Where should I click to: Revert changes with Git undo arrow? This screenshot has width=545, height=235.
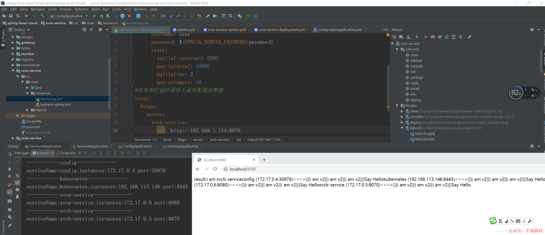[x=199, y=16]
